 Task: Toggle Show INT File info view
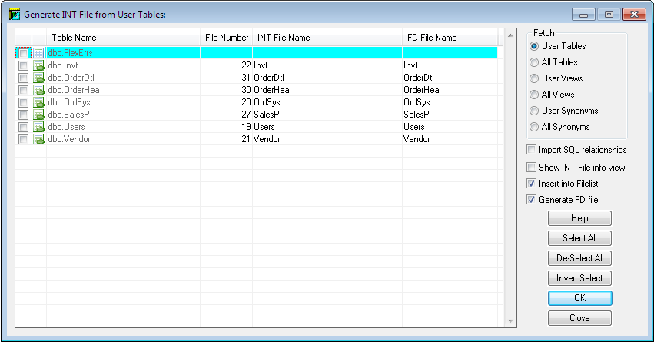point(532,167)
